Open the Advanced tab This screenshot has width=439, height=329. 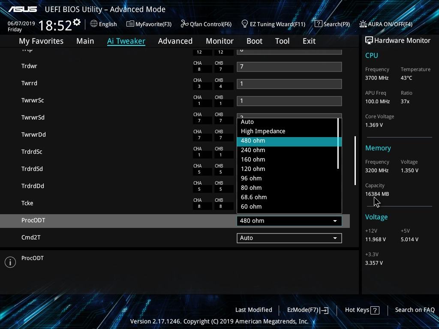click(x=175, y=41)
